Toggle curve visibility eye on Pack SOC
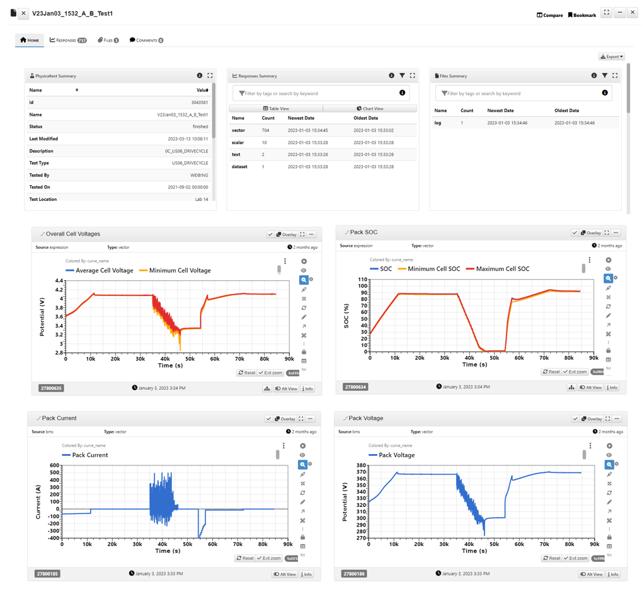 [609, 269]
